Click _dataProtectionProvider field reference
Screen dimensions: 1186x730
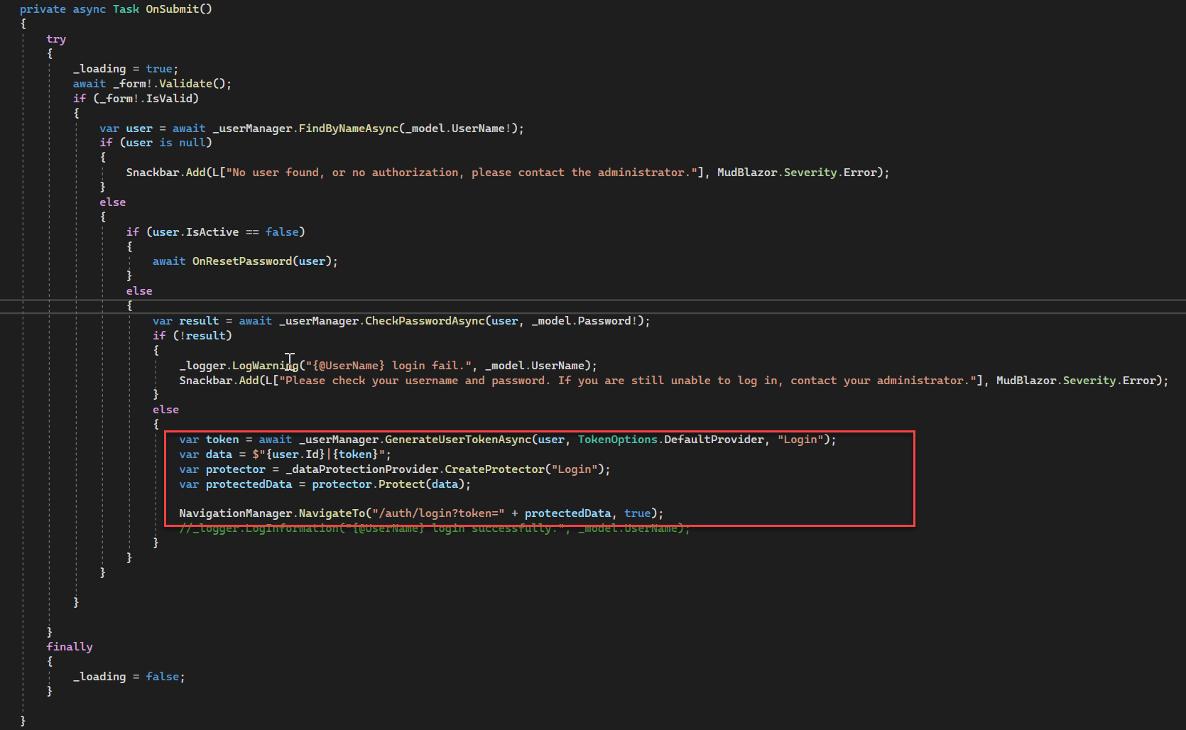click(x=362, y=469)
